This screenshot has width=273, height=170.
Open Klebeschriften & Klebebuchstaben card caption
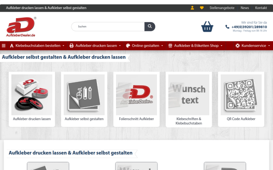click(189, 121)
